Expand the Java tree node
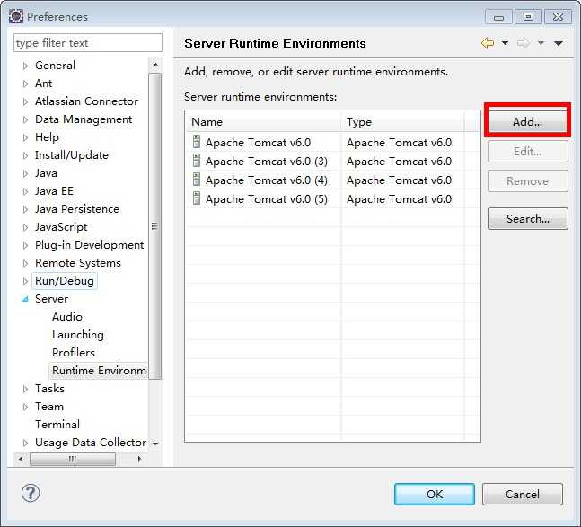Image resolution: width=581 pixels, height=527 pixels. pos(25,173)
